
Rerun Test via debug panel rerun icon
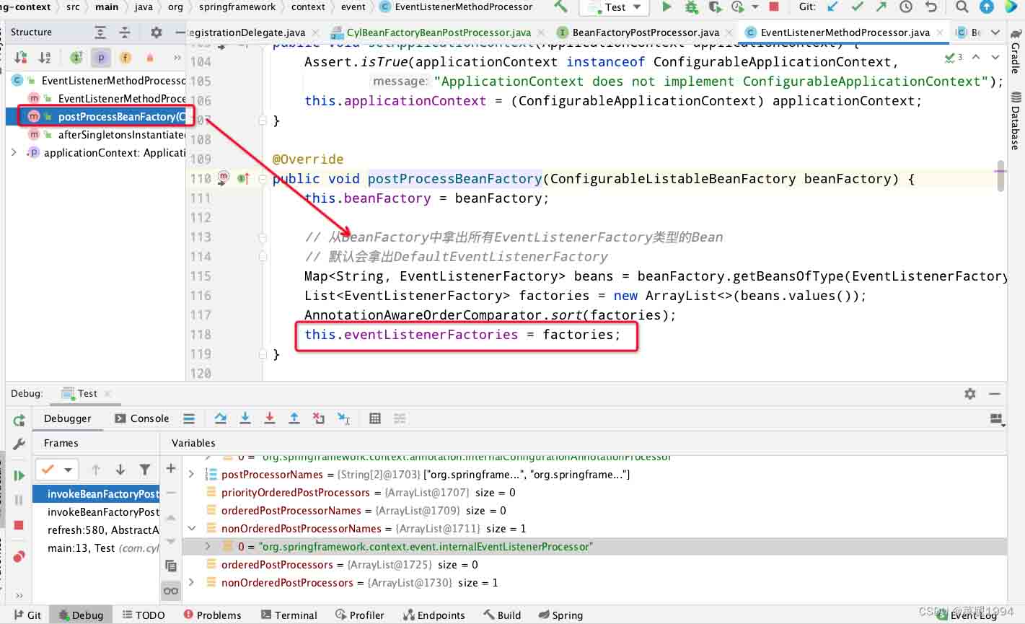pyautogui.click(x=19, y=421)
